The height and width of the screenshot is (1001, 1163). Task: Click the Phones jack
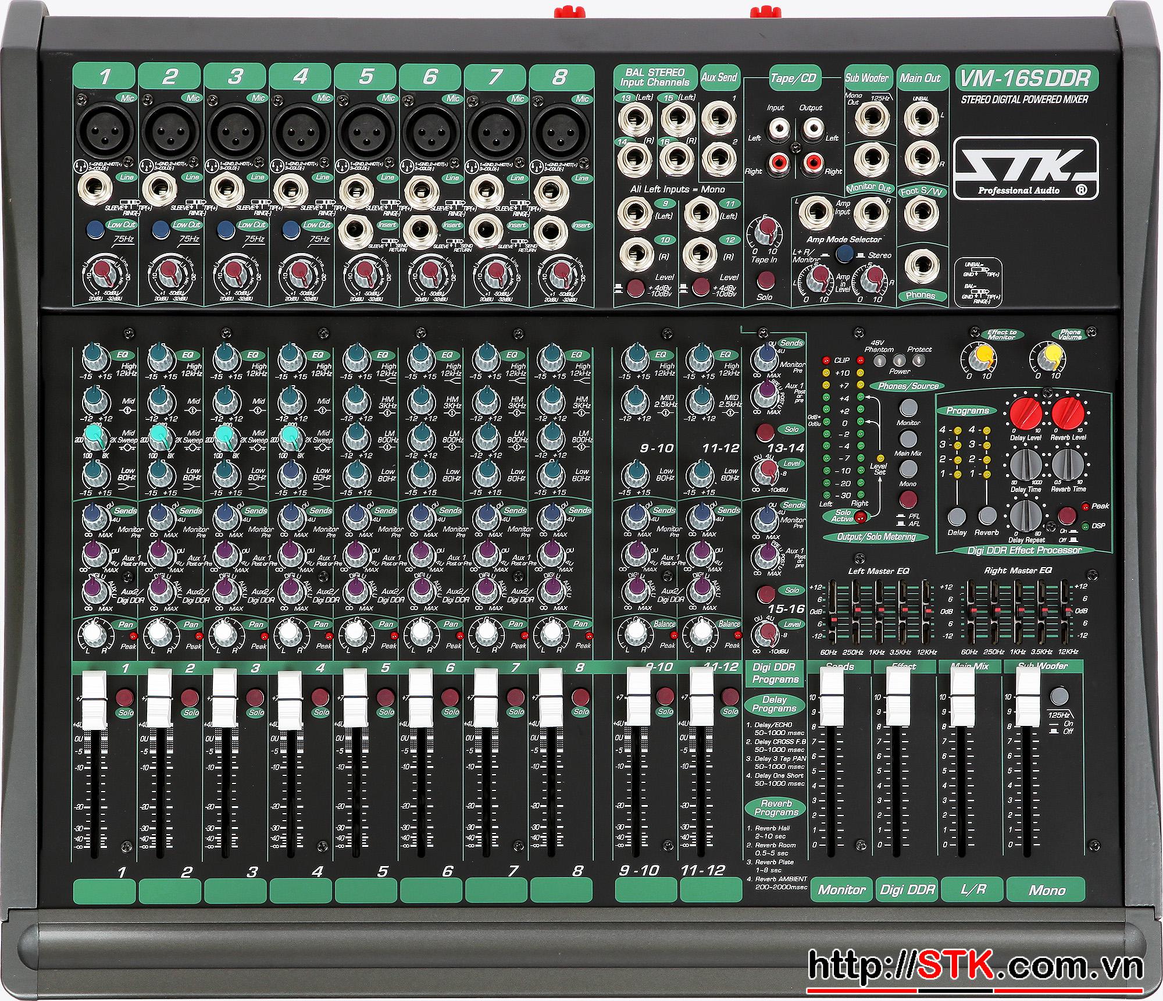922,266
